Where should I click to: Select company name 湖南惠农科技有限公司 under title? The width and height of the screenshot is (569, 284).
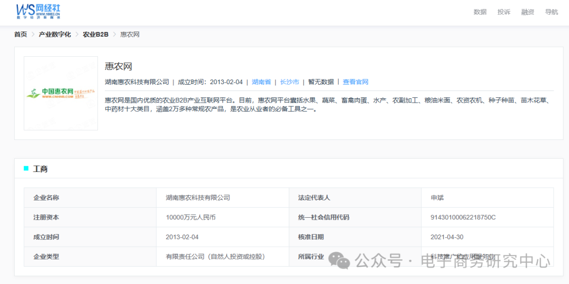click(137, 82)
